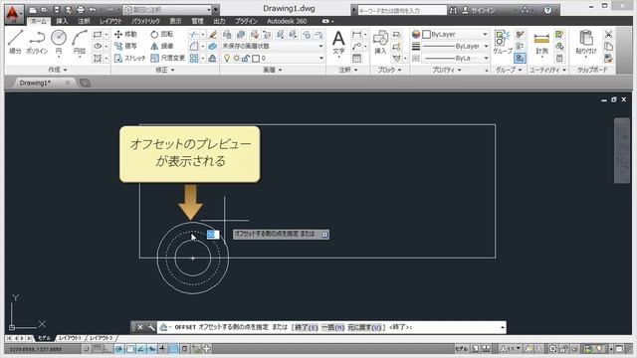Open the Help question mark icon
The image size is (637, 358).
pos(547,10)
